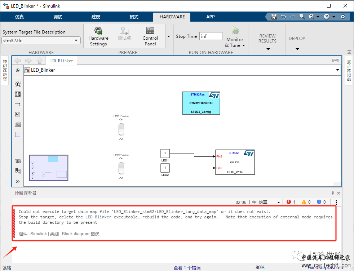Open the circled-arrow quick access options
Image resolution: width=354 pixels, height=271 pixels.
click(x=343, y=17)
